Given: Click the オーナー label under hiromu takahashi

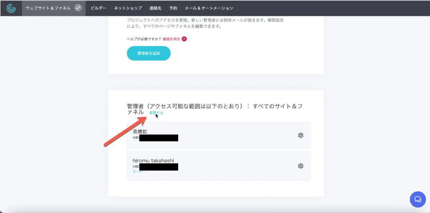Looking at the screenshot, I should 139,171.
